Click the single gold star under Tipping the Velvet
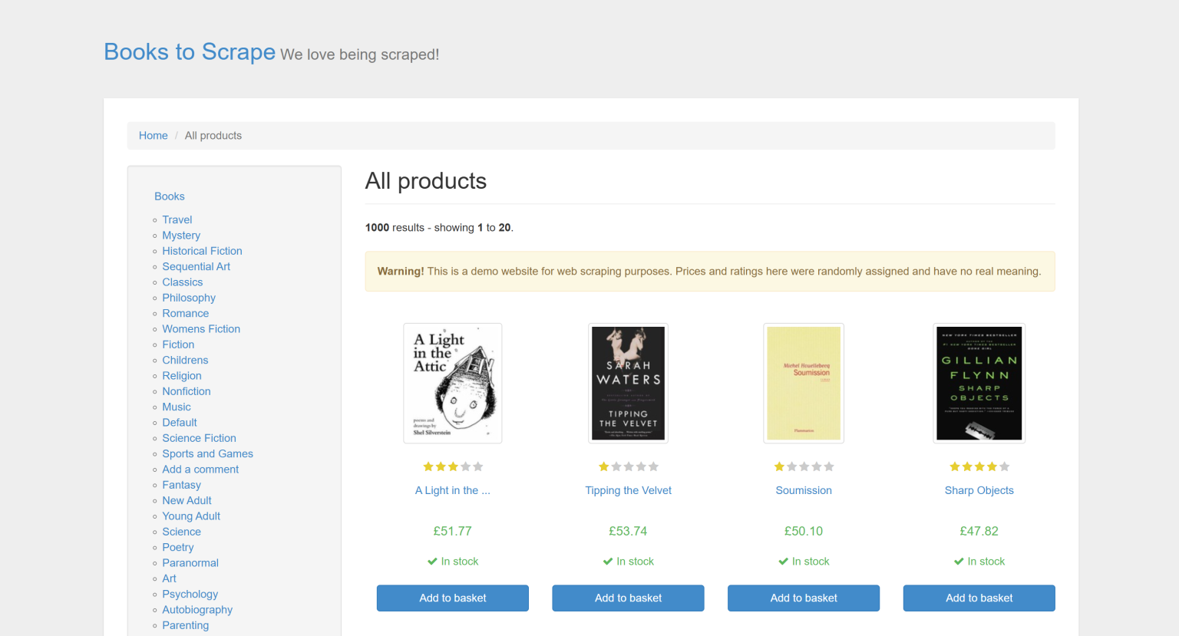Viewport: 1179px width, 636px height. pos(603,466)
